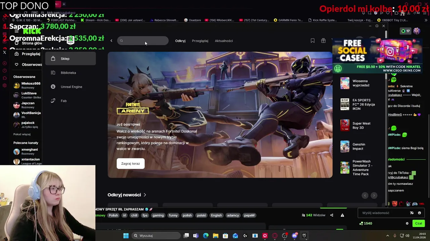Open the Epic launcher wishlist bookmark icon
The image size is (430, 241).
pos(312,41)
